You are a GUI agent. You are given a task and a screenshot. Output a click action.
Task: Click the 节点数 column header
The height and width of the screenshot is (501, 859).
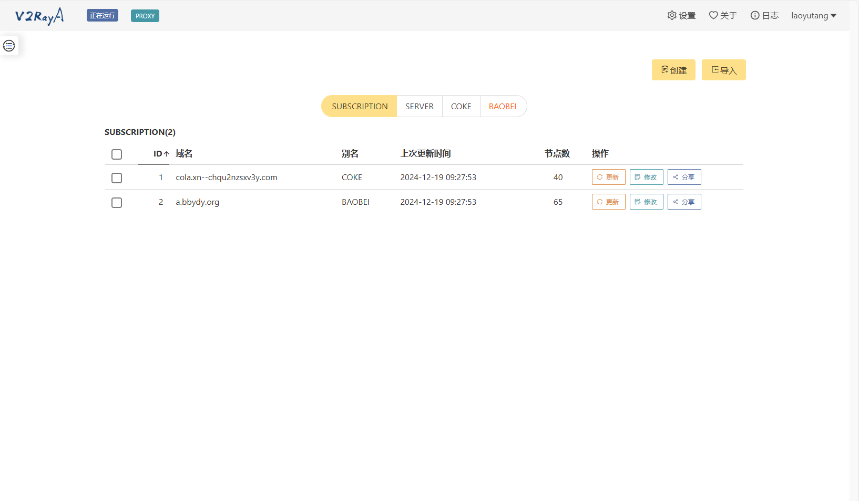point(557,153)
